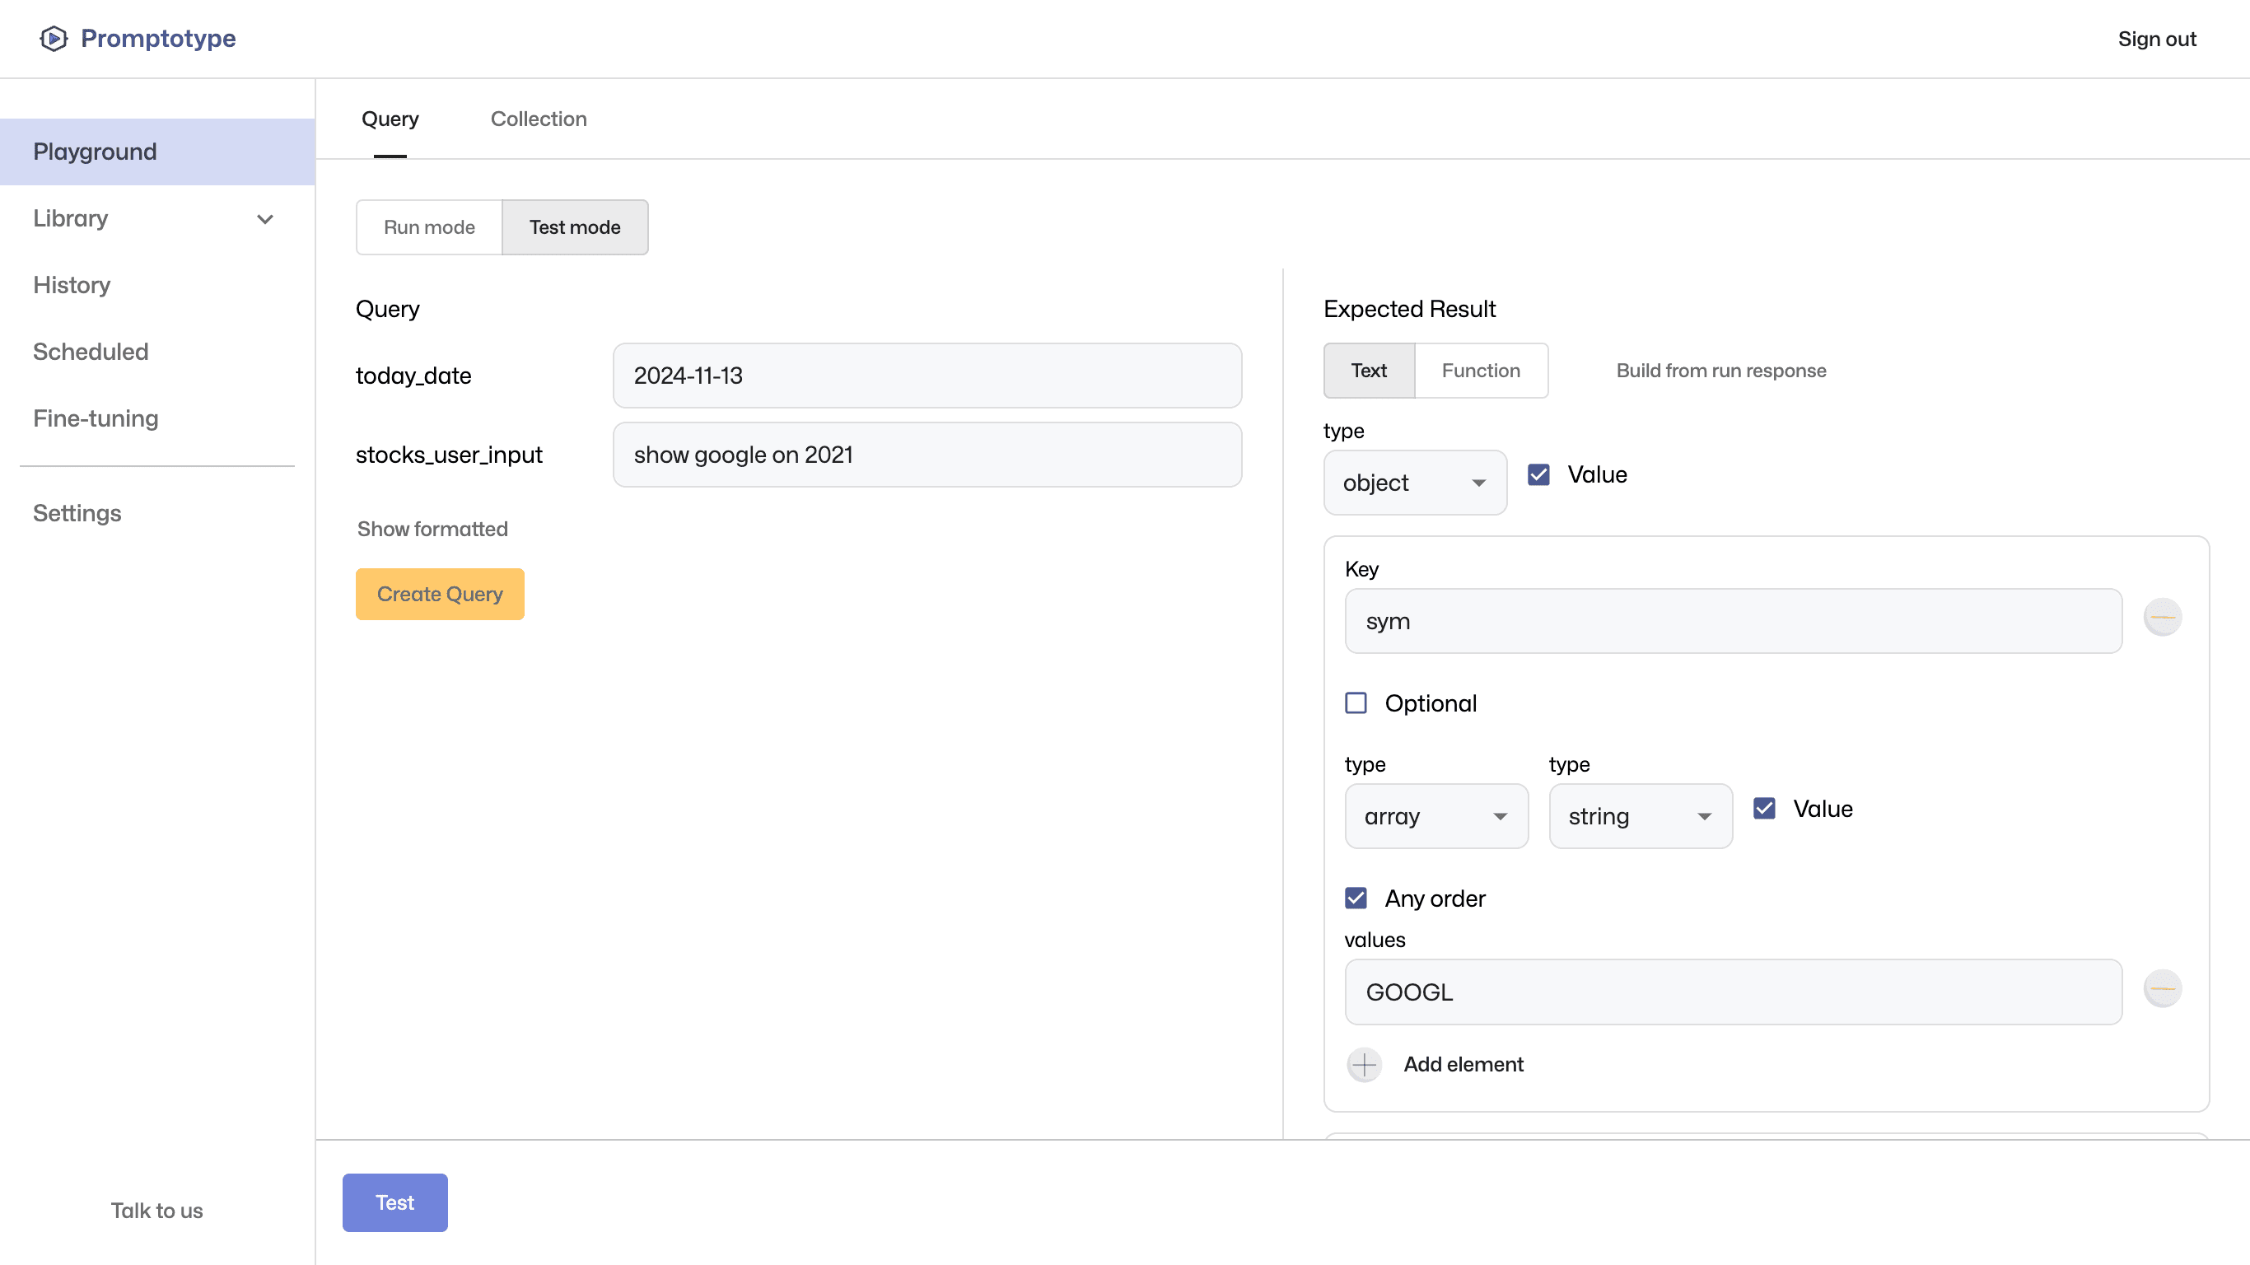Image resolution: width=2250 pixels, height=1265 pixels.
Task: Click the Promptotype hexagon logo icon
Action: click(53, 39)
